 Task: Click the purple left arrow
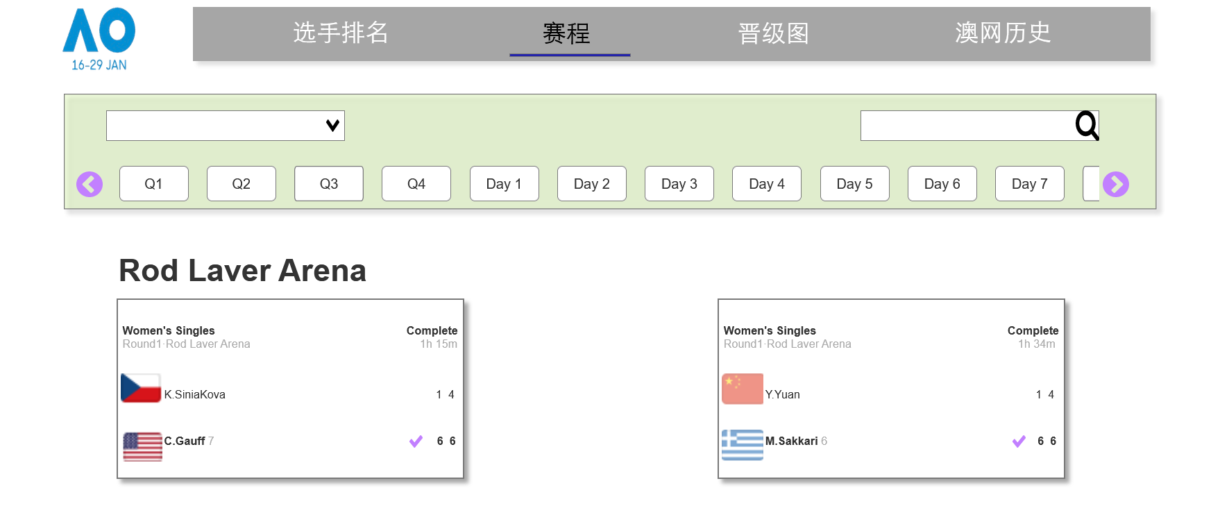pos(90,184)
